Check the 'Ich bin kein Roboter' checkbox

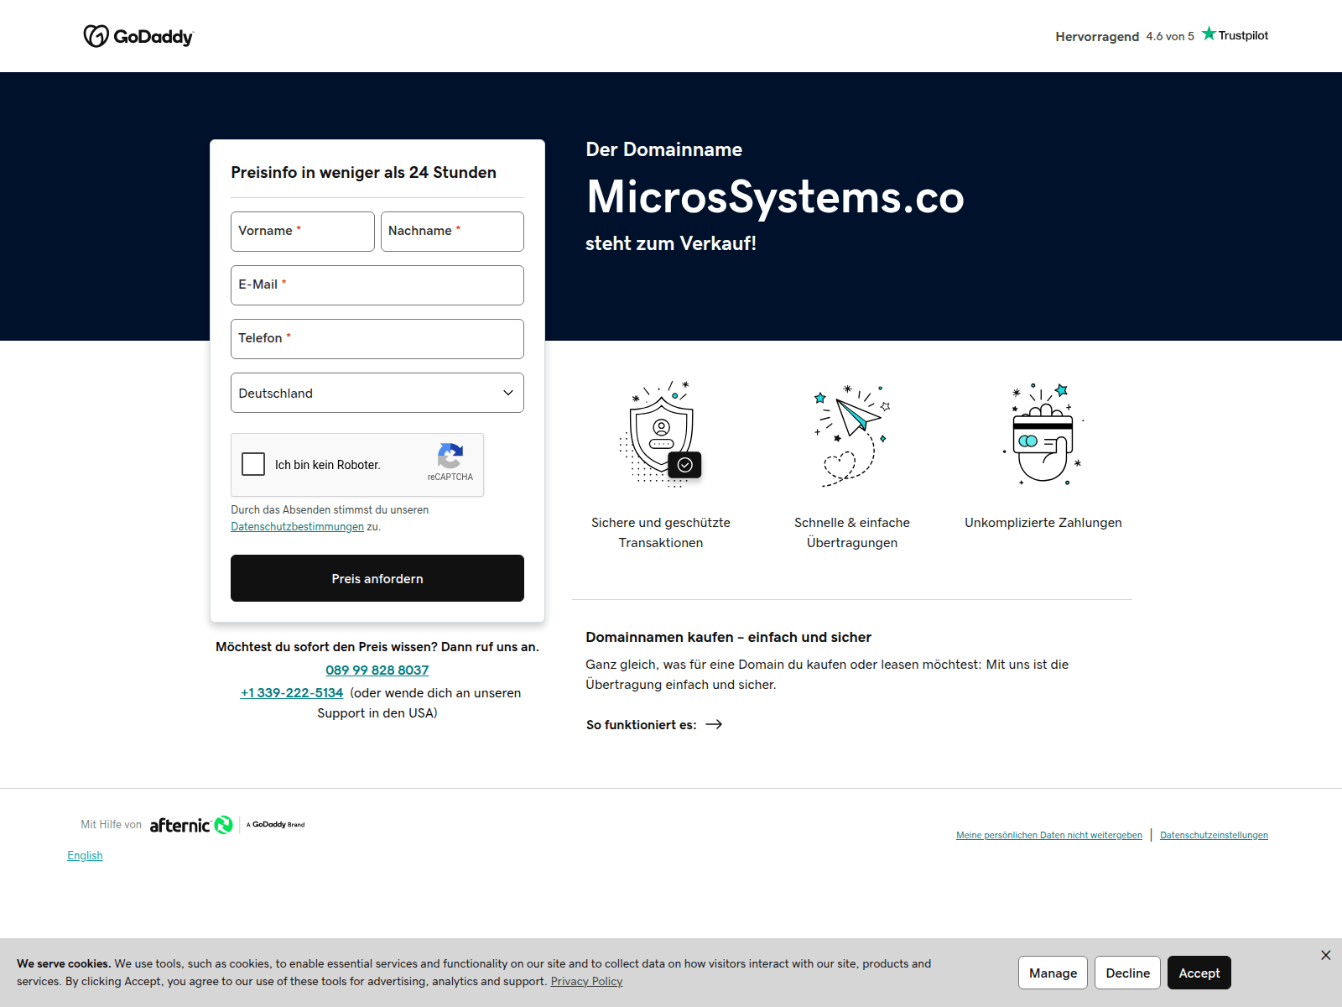[x=253, y=464]
